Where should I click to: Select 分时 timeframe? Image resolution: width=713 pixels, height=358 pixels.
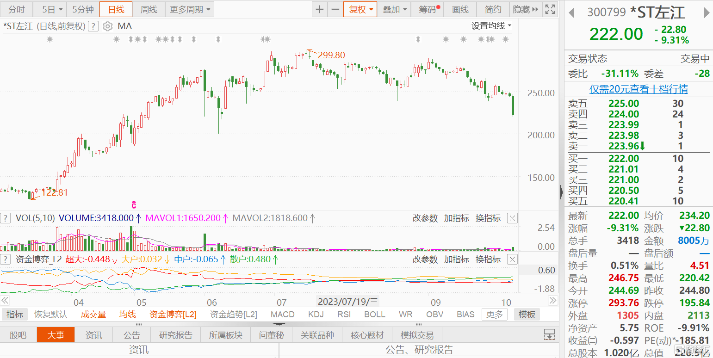[x=17, y=9]
